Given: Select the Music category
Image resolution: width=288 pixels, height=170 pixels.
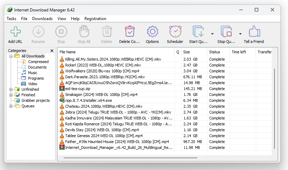Looking at the screenshot, I should point(33,73).
